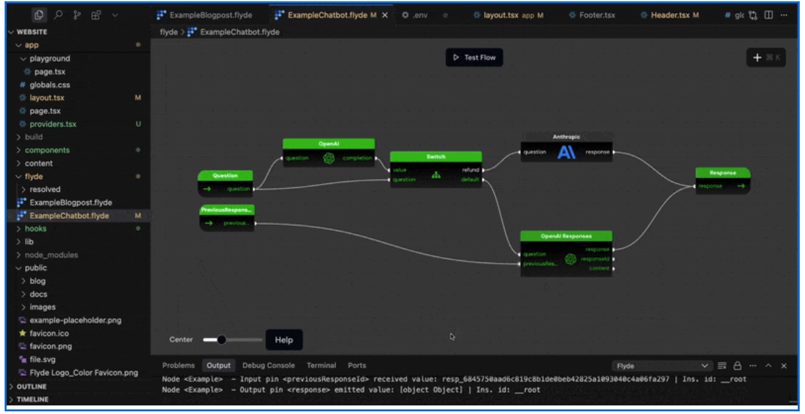Open the Extensions view icon
Screen dimensions: 805x414
pos(96,15)
